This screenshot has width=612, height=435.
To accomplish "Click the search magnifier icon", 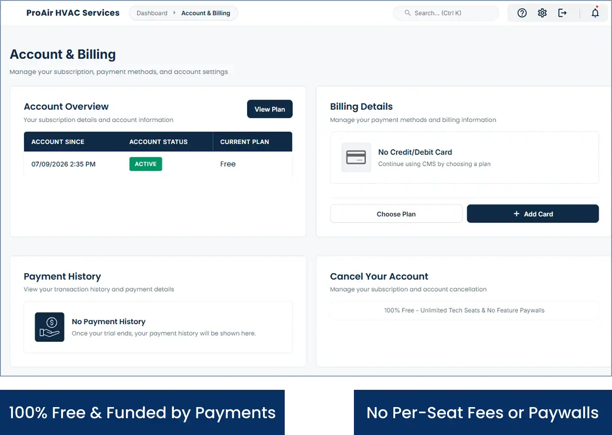I will pos(408,13).
